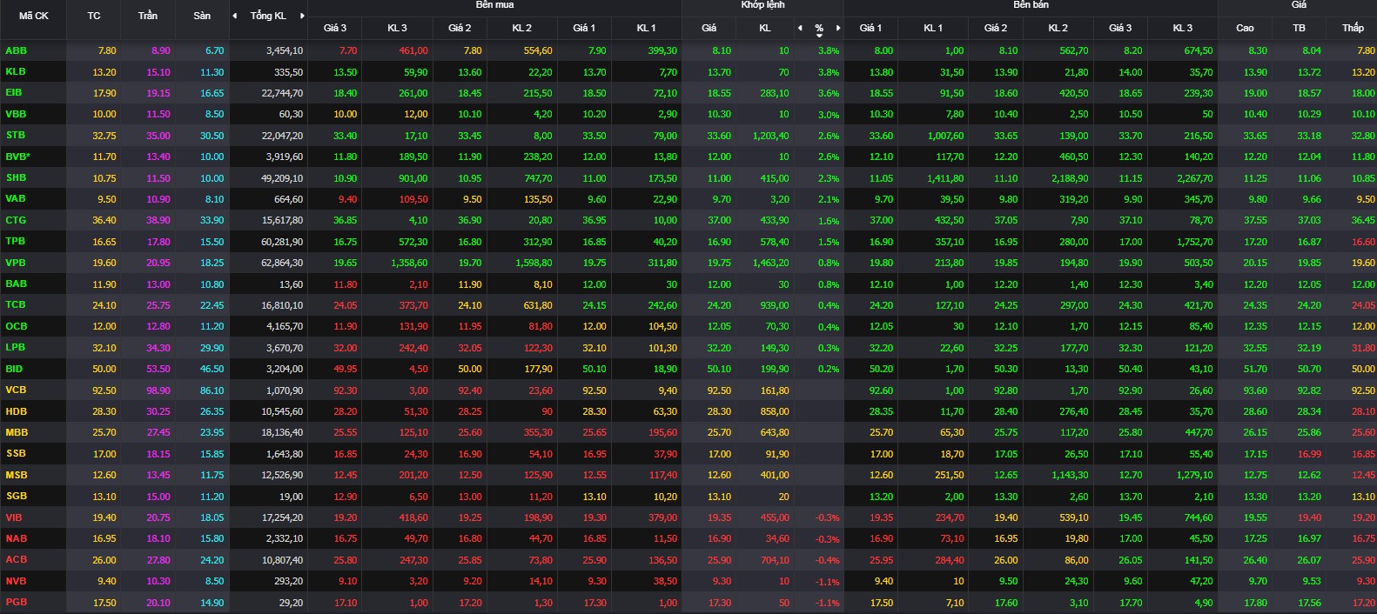
Task: Open the MSB stock symbol
Action: pos(16,475)
